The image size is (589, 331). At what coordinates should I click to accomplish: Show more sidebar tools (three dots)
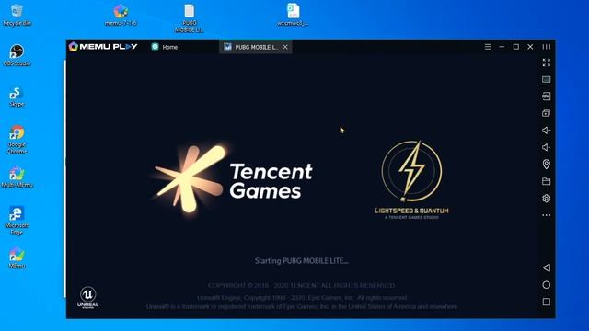click(x=547, y=215)
